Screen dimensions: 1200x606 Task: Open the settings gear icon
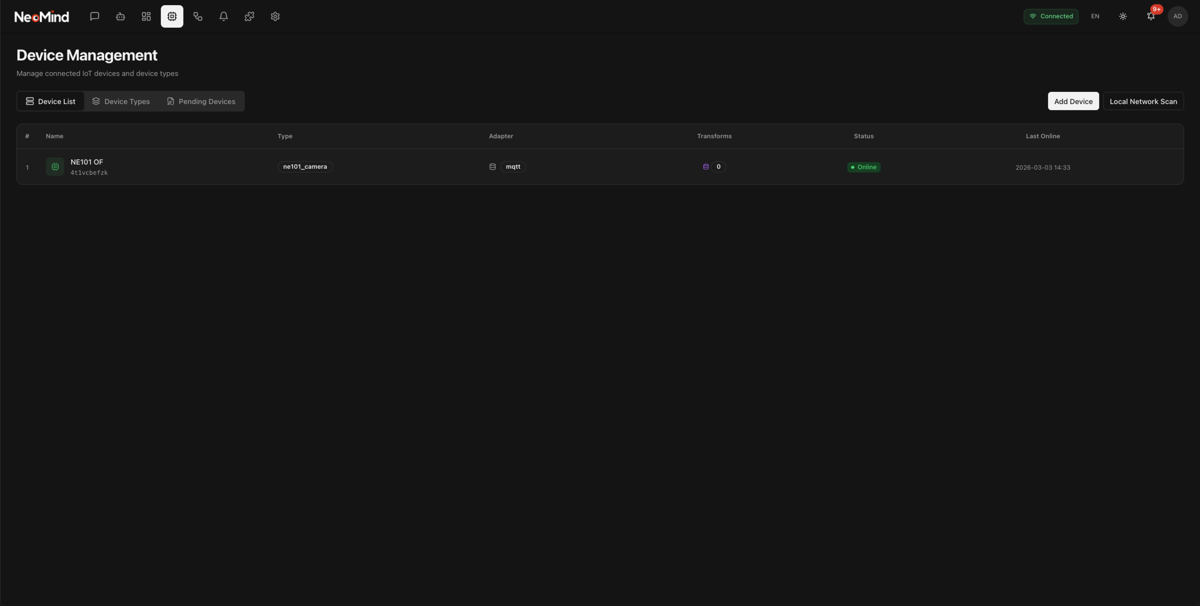coord(275,16)
